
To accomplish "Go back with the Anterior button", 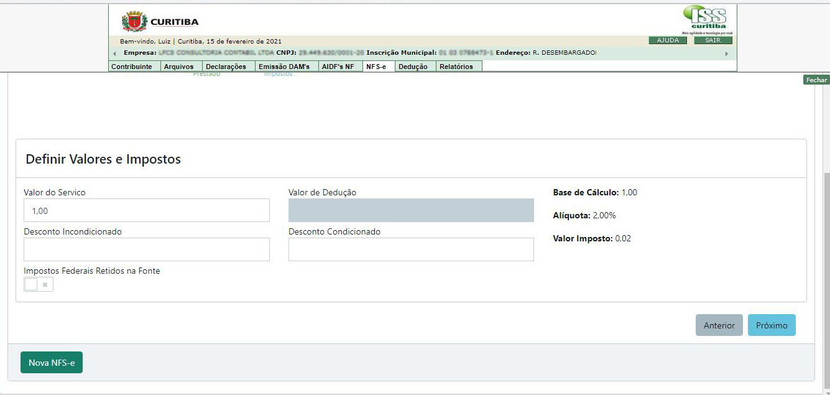I will point(719,325).
